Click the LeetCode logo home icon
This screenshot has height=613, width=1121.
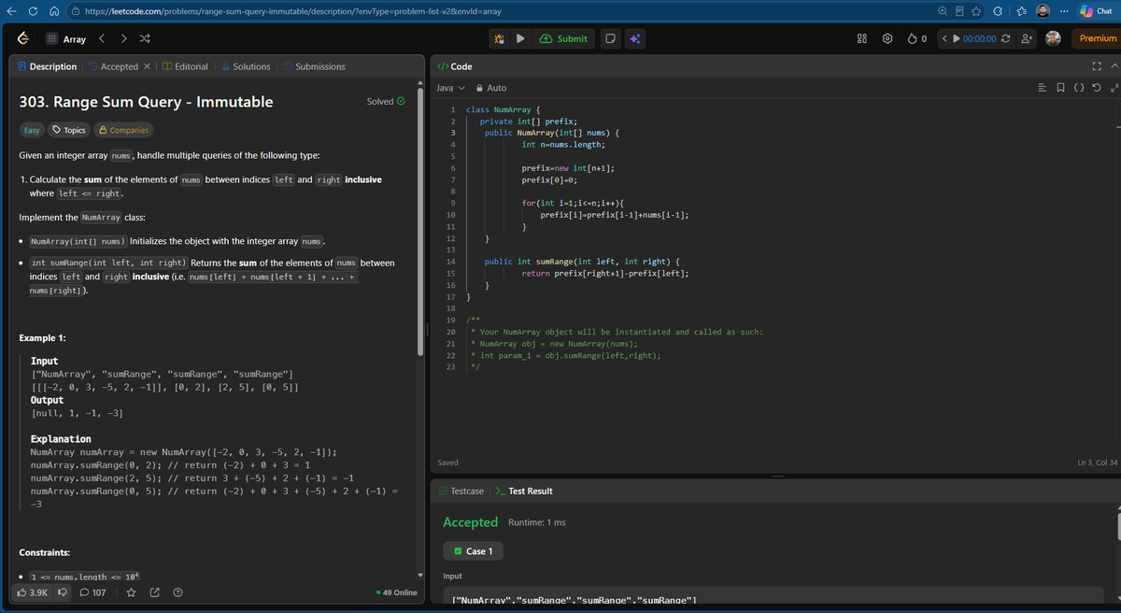25,39
